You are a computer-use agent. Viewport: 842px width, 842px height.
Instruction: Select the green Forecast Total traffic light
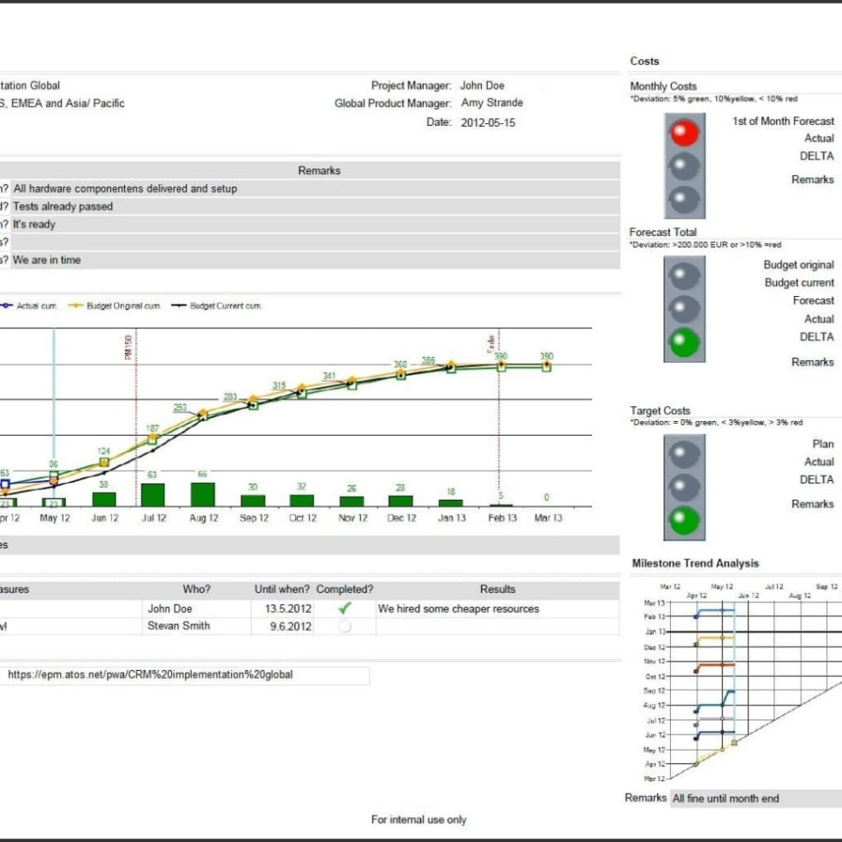coord(685,340)
